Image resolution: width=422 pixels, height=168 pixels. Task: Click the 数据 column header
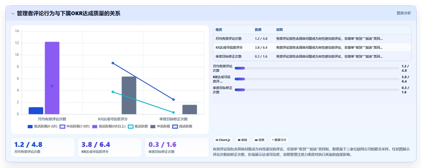click(258, 29)
